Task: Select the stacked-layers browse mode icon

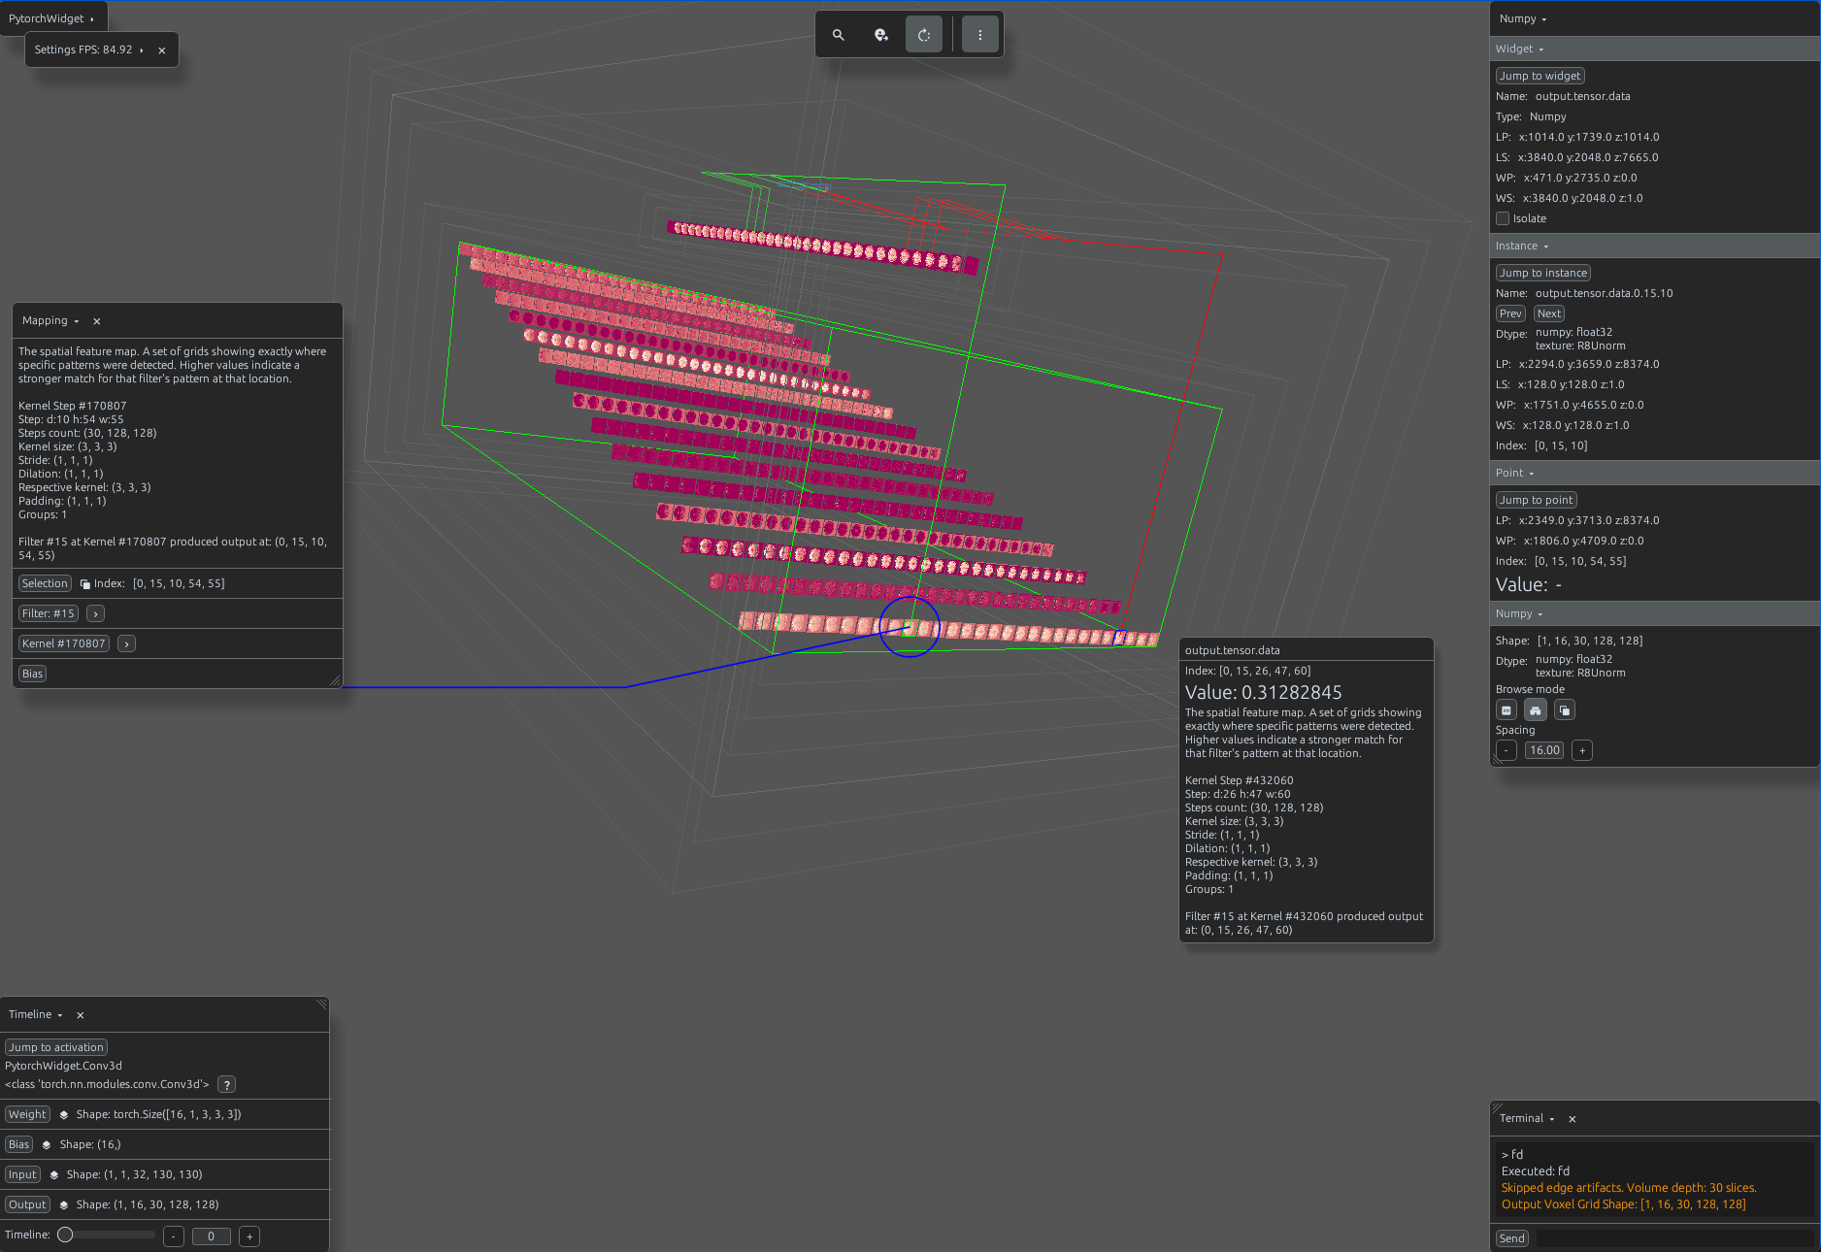Action: [1565, 710]
